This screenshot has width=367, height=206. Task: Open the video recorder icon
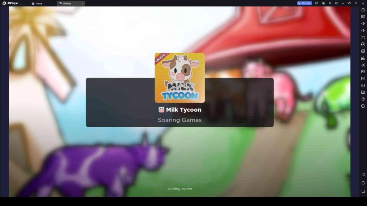coord(363,72)
